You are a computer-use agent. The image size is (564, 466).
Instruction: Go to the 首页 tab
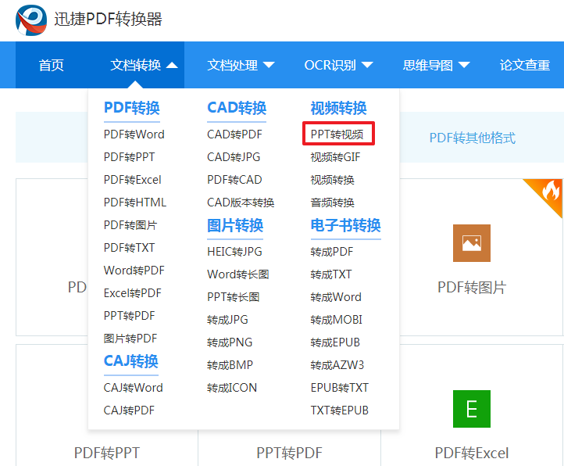[x=52, y=65]
